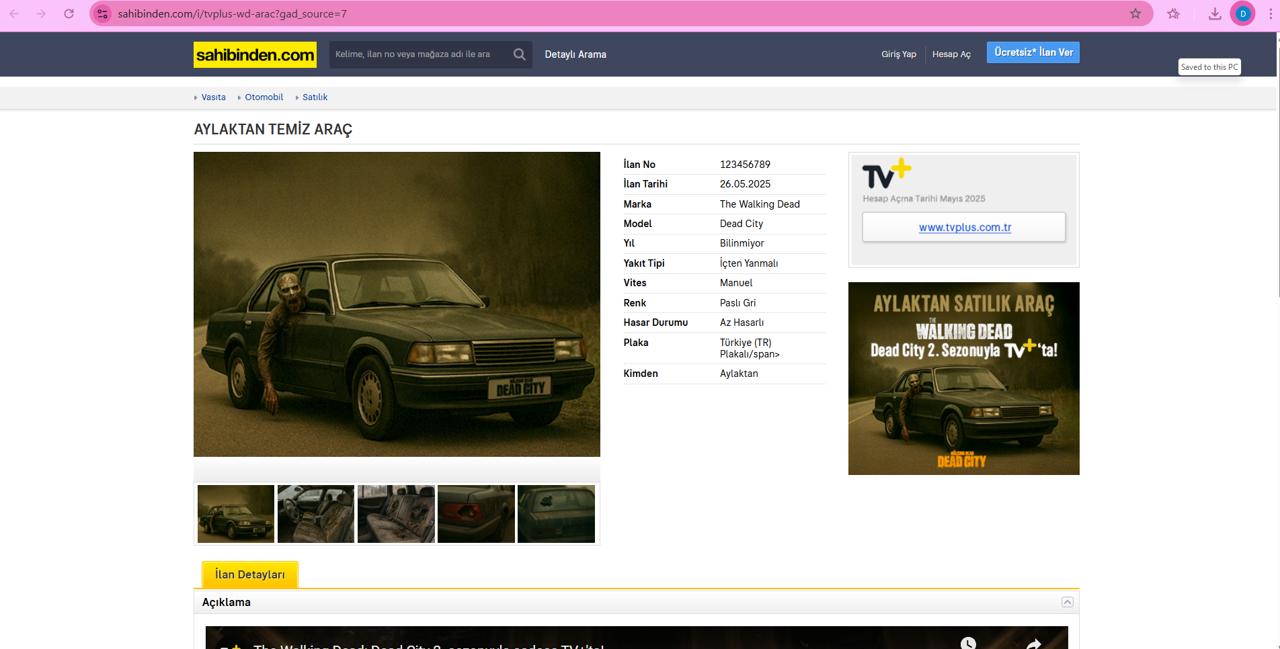The height and width of the screenshot is (649, 1280).
Task: Open the site information icon in address bar
Action: point(102,13)
